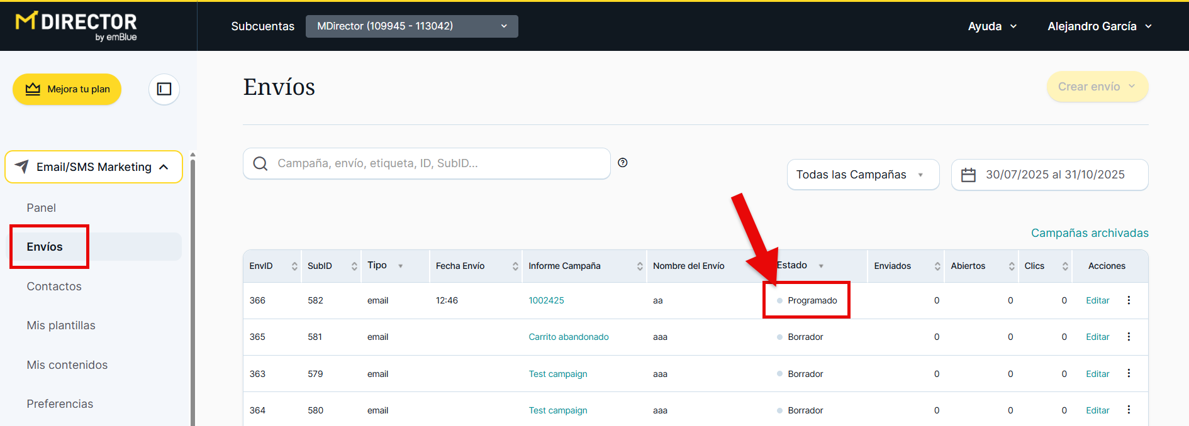This screenshot has width=1189, height=426.
Task: Open Mis plantillas in sidebar
Action: (x=61, y=325)
